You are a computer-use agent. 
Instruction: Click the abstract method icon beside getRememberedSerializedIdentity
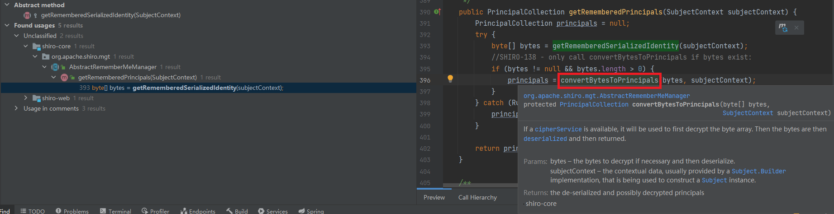point(27,15)
